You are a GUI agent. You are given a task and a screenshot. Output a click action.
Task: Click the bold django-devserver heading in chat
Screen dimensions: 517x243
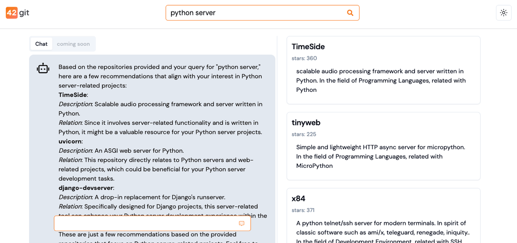click(86, 188)
